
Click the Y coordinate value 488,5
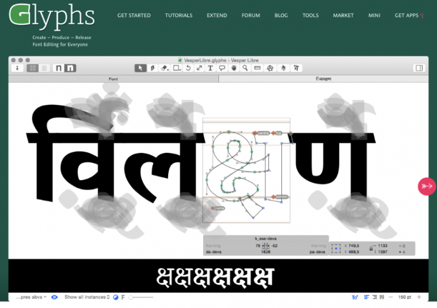tap(353, 252)
